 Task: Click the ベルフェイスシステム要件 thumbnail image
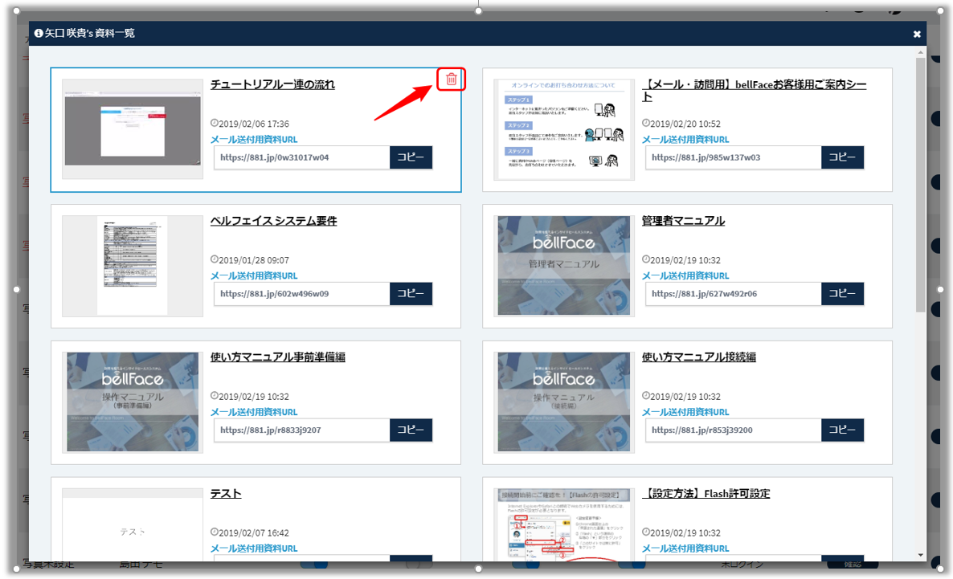(x=133, y=266)
